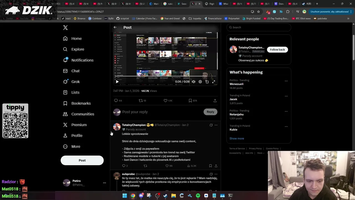
Task: Enable picture-in-picture on the video
Action: click(207, 82)
